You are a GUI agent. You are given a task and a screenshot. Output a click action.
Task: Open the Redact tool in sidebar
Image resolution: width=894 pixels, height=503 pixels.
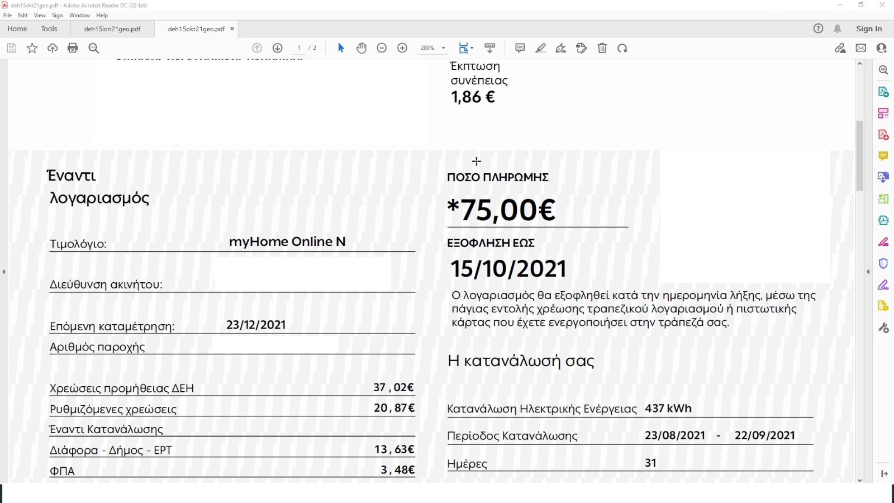point(883,242)
